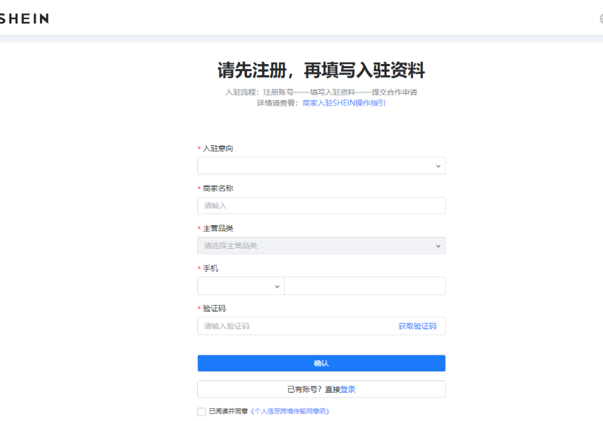Screen dimensions: 603x421
Task: Click the SHEIN logo
Action: [x=23, y=18]
